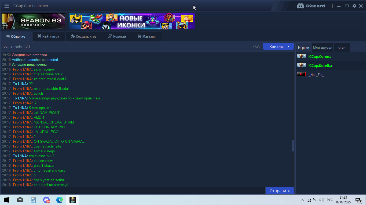The image size is (366, 205).
Task: Change the chat font size with the aAA icon
Action: [x=256, y=47]
